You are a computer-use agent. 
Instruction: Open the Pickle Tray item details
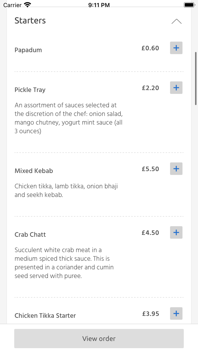30,90
